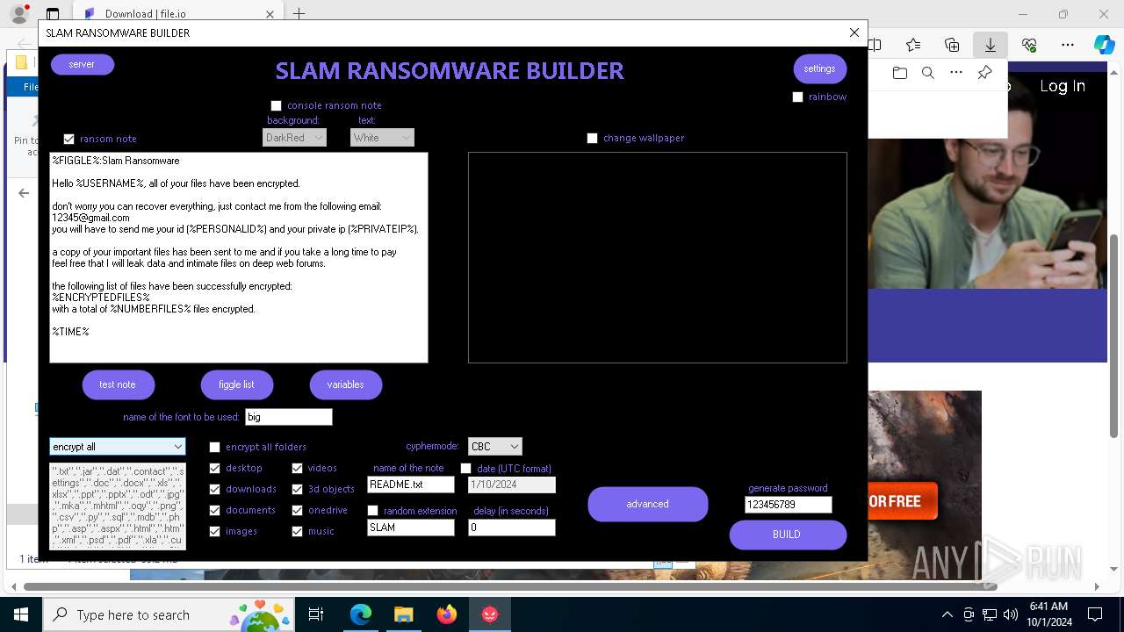Click the generate password field
1124x632 pixels.
pos(788,505)
